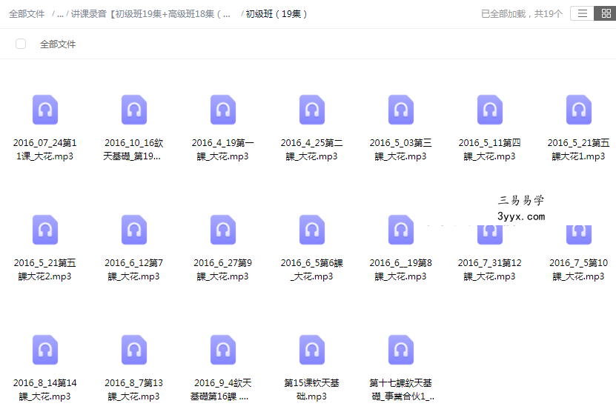Image resolution: width=616 pixels, height=415 pixels.
Task: Select audio icon 2016_4_25第二課_大花.mp3
Action: point(312,110)
